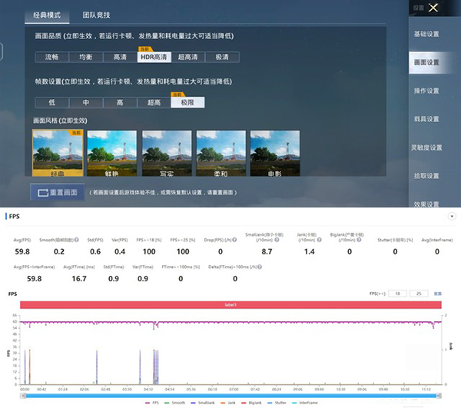The height and width of the screenshot is (408, 461).
Task: Choose 流畅 graphics quality option
Action: 51,58
